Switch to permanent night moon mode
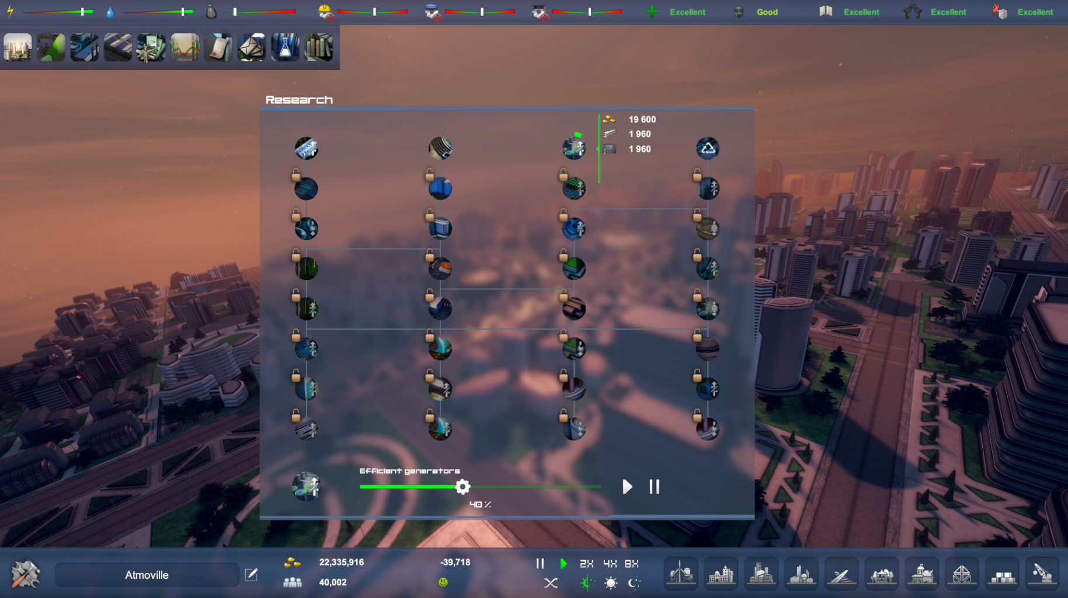The width and height of the screenshot is (1068, 598). [x=634, y=583]
